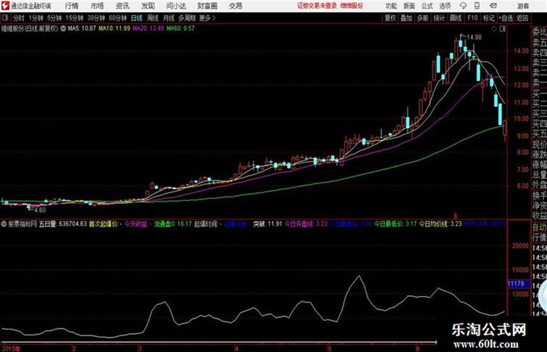The height and width of the screenshot is (352, 547).
Task: Switch to 5分钟 chart period
Action: (54, 18)
